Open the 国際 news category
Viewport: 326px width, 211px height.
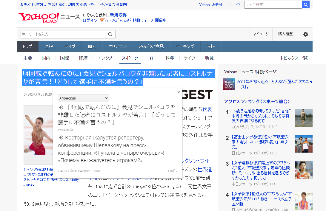click(x=64, y=58)
